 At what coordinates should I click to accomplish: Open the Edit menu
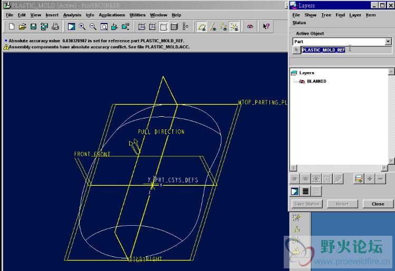(x=22, y=15)
